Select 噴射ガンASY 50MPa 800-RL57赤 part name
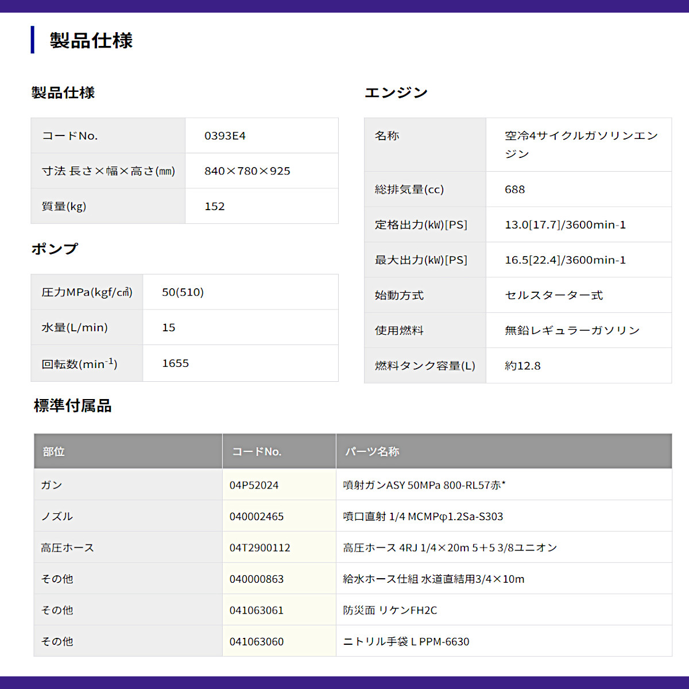 (x=424, y=485)
